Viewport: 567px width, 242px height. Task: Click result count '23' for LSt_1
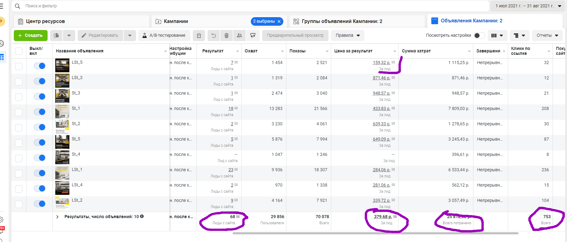point(231,170)
